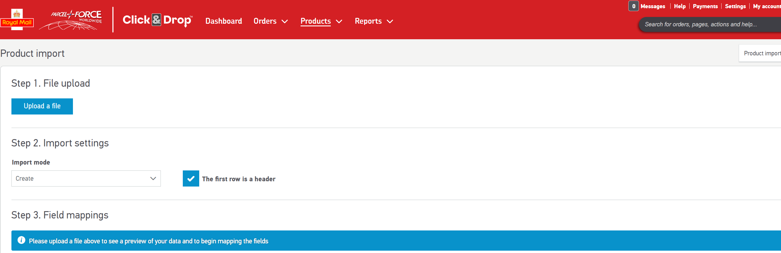Open the Orders menu item
This screenshot has width=781, height=253.
coord(265,21)
